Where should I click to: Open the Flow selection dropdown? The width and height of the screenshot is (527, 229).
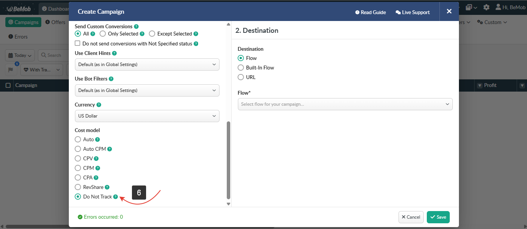pos(345,104)
